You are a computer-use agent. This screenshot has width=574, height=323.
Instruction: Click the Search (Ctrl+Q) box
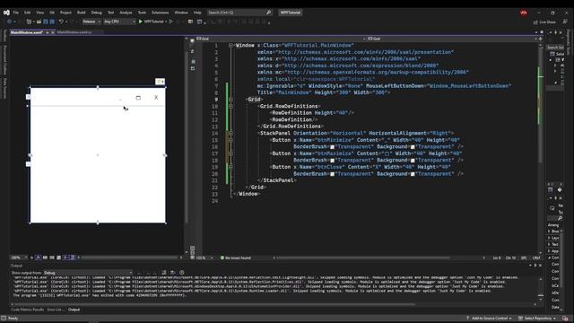click(x=239, y=13)
